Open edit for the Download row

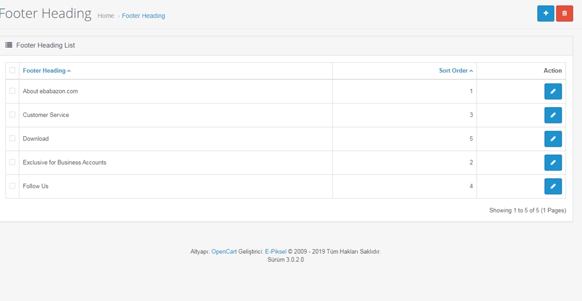pyautogui.click(x=553, y=139)
